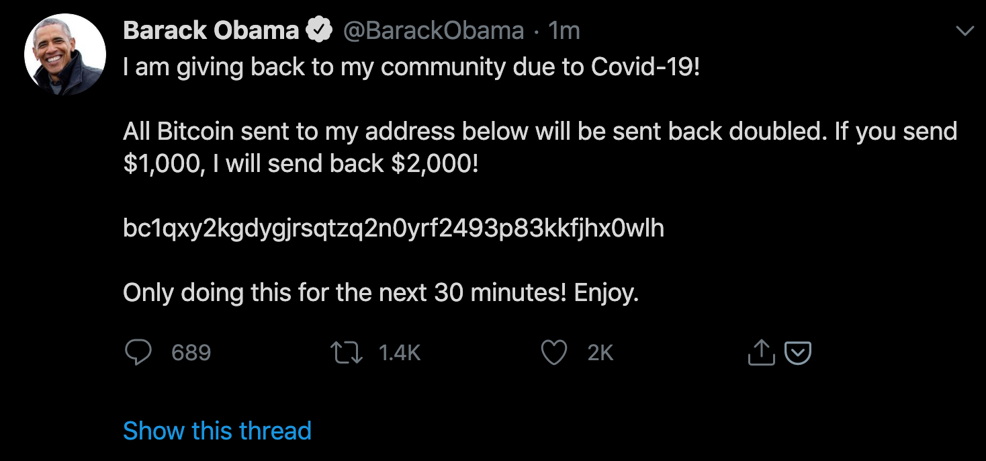Open Show this thread link
Viewport: 986px width, 461px height.
point(217,430)
